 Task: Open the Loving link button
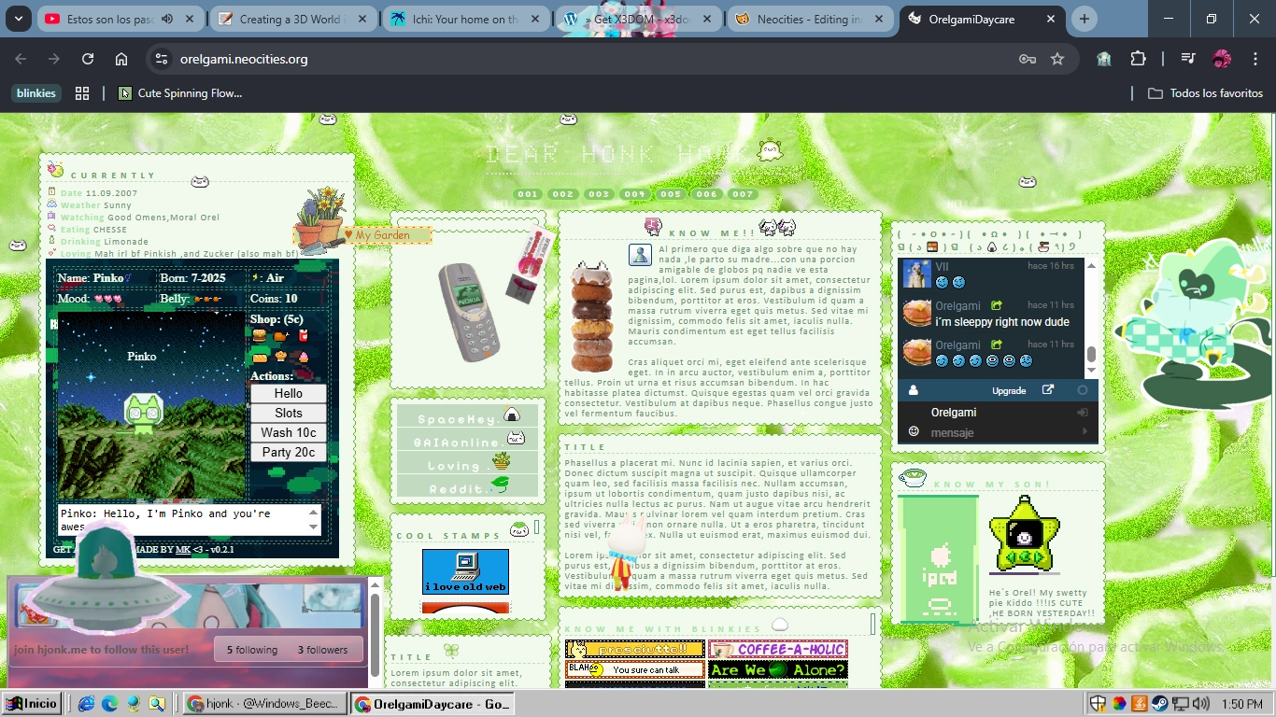(467, 463)
